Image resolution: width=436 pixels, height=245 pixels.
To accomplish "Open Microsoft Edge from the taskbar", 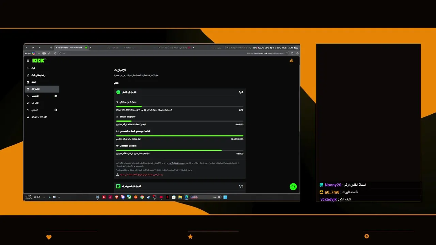I will coord(186,197).
